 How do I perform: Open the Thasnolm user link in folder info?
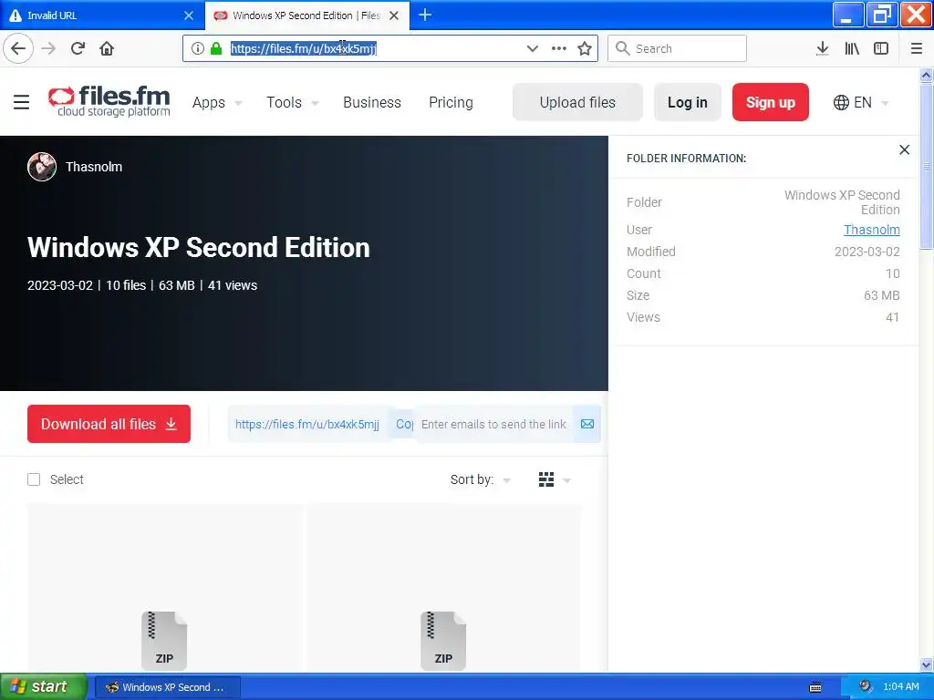[x=871, y=230]
